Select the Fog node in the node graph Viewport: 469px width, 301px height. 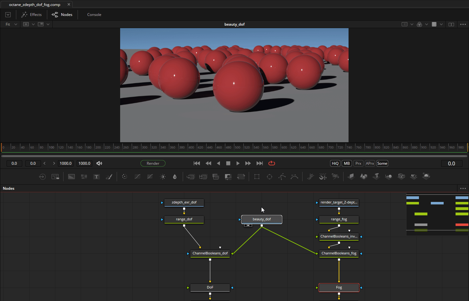coord(339,287)
